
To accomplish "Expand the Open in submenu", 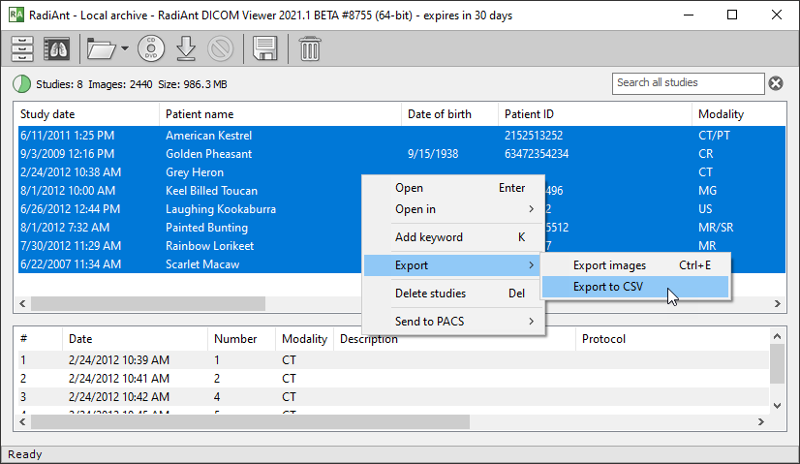I will [x=453, y=209].
